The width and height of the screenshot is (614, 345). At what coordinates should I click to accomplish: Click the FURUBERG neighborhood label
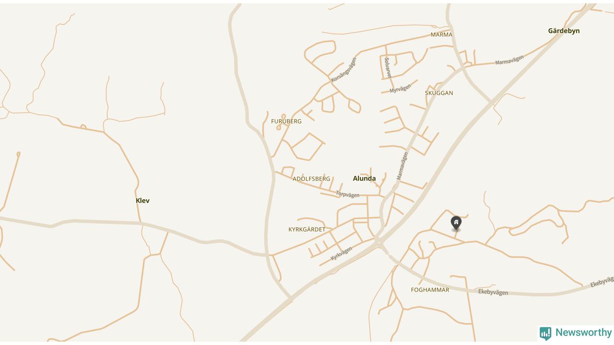(x=286, y=121)
